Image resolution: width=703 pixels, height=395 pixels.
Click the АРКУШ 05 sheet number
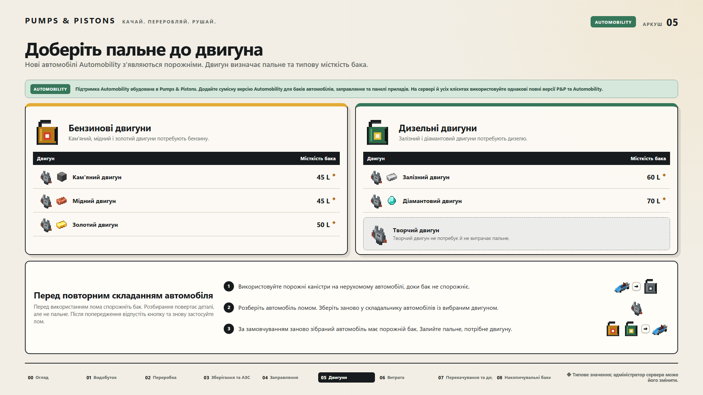coord(660,23)
